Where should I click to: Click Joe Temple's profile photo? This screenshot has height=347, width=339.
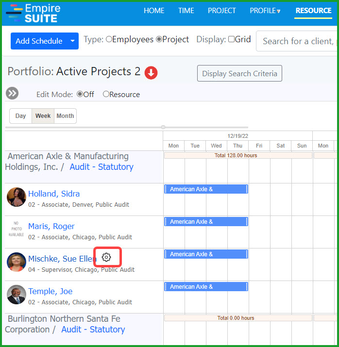17,295
